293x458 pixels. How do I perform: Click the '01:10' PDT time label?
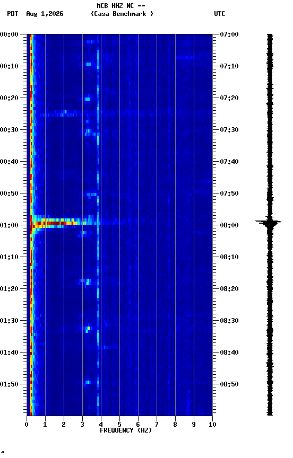[x=9, y=257]
